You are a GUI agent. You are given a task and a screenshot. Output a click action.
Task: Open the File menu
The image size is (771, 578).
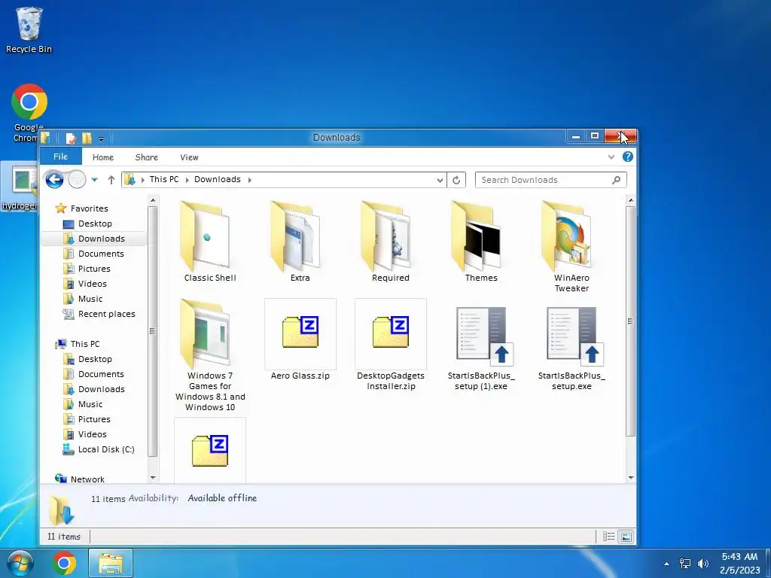[60, 157]
